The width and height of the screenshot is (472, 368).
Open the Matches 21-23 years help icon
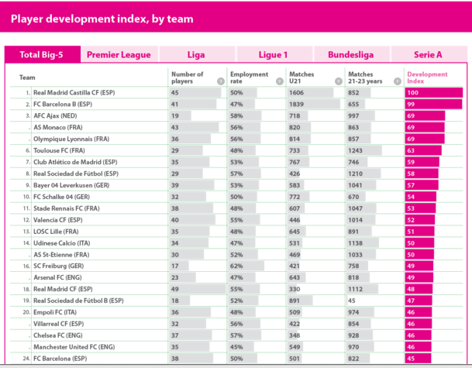pyautogui.click(x=398, y=81)
